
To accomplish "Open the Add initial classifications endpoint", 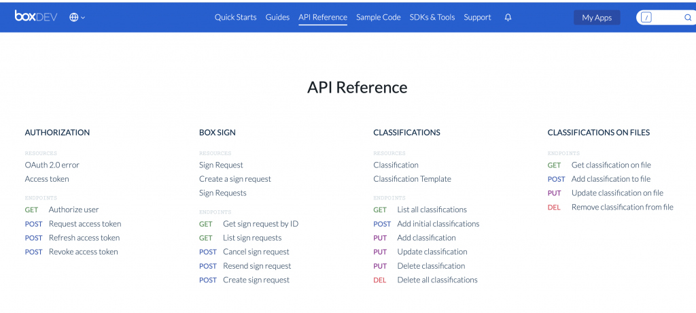I will [438, 224].
